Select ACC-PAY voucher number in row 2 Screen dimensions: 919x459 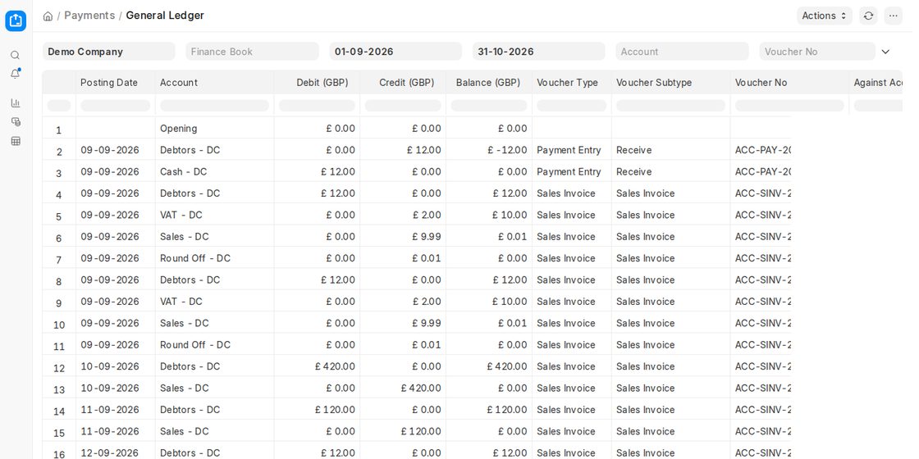761,150
